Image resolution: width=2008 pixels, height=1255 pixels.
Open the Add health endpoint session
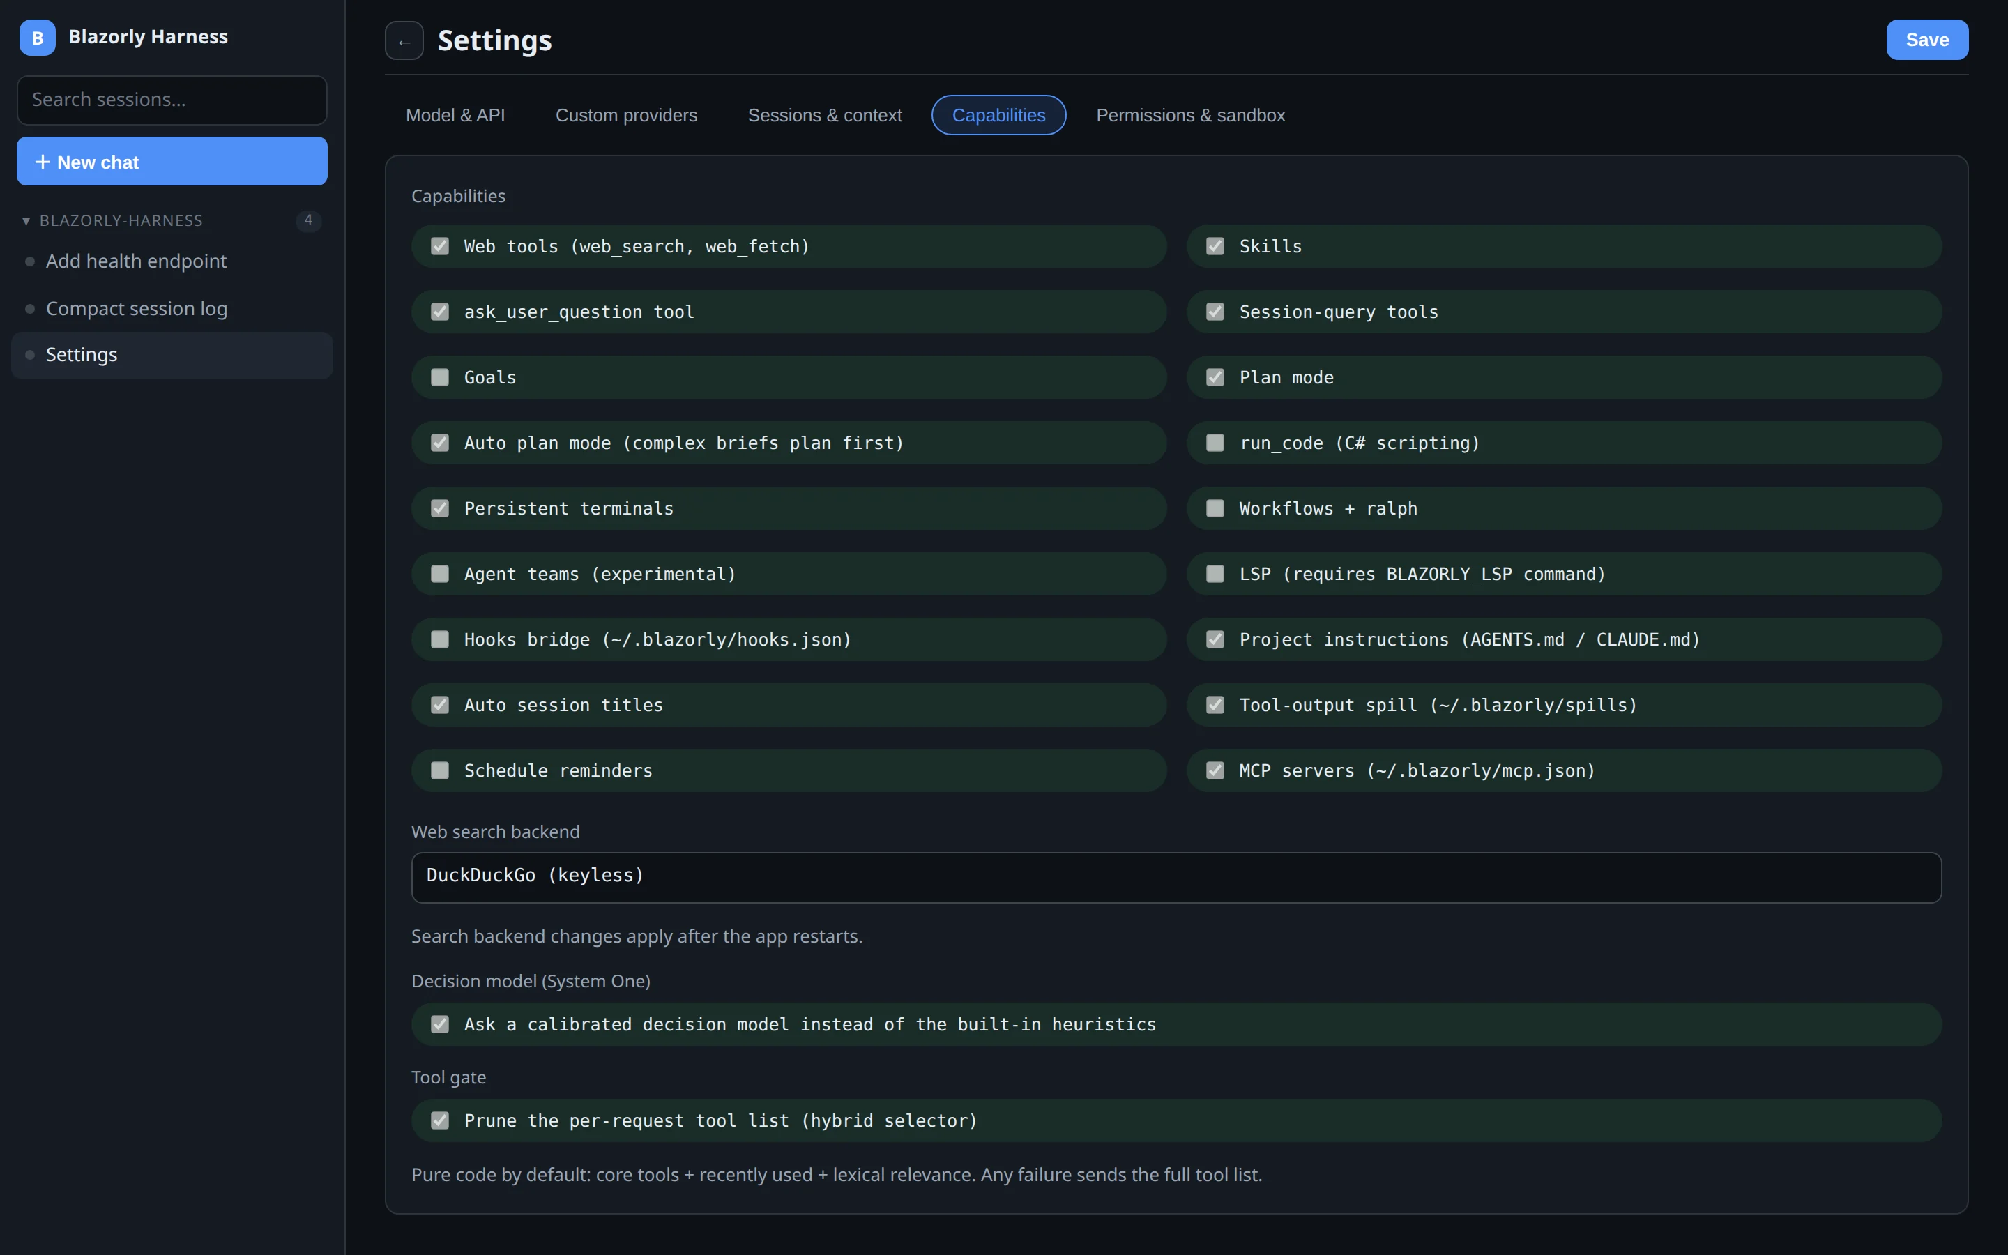(x=172, y=261)
